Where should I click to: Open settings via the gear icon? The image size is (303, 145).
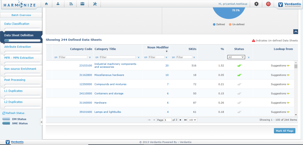coord(256,4)
